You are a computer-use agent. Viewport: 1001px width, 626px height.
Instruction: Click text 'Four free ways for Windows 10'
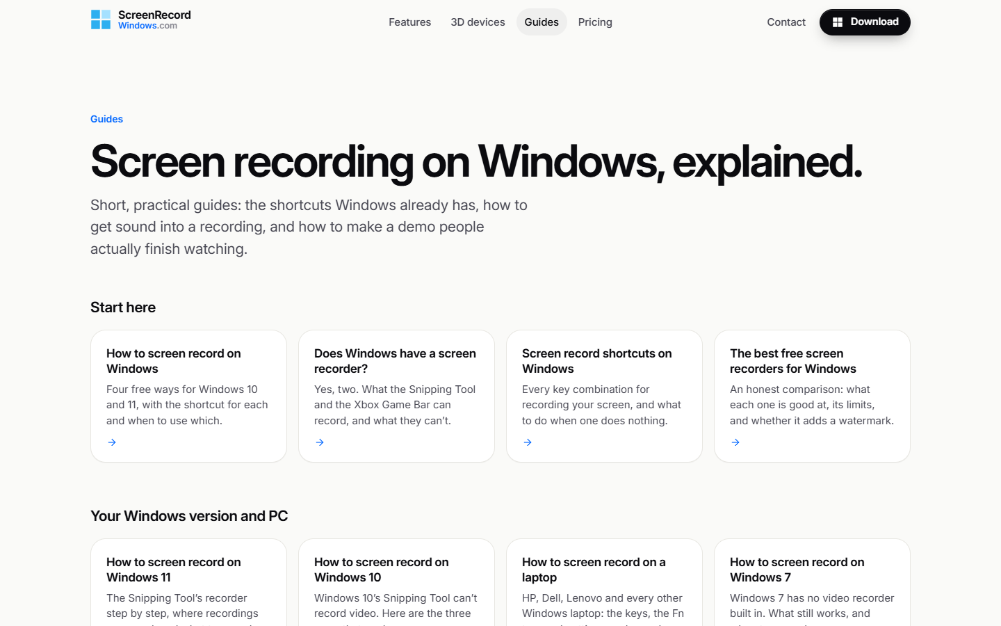pos(182,390)
